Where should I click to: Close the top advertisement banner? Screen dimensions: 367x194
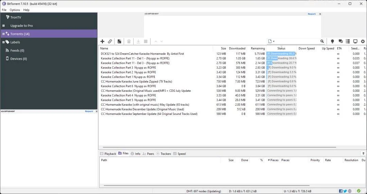pos(320,14)
